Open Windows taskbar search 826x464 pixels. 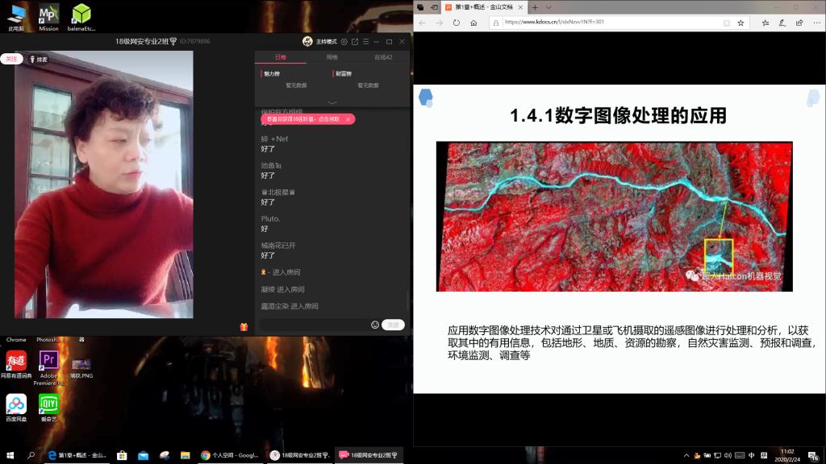pyautogui.click(x=31, y=455)
